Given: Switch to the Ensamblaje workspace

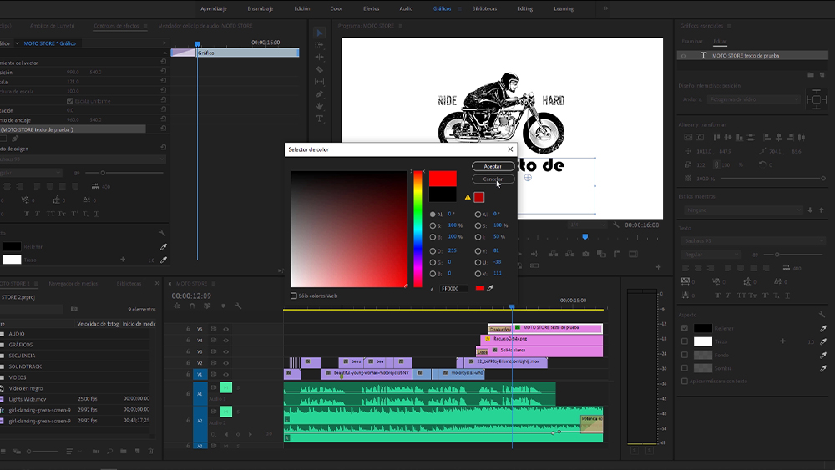Looking at the screenshot, I should (260, 8).
